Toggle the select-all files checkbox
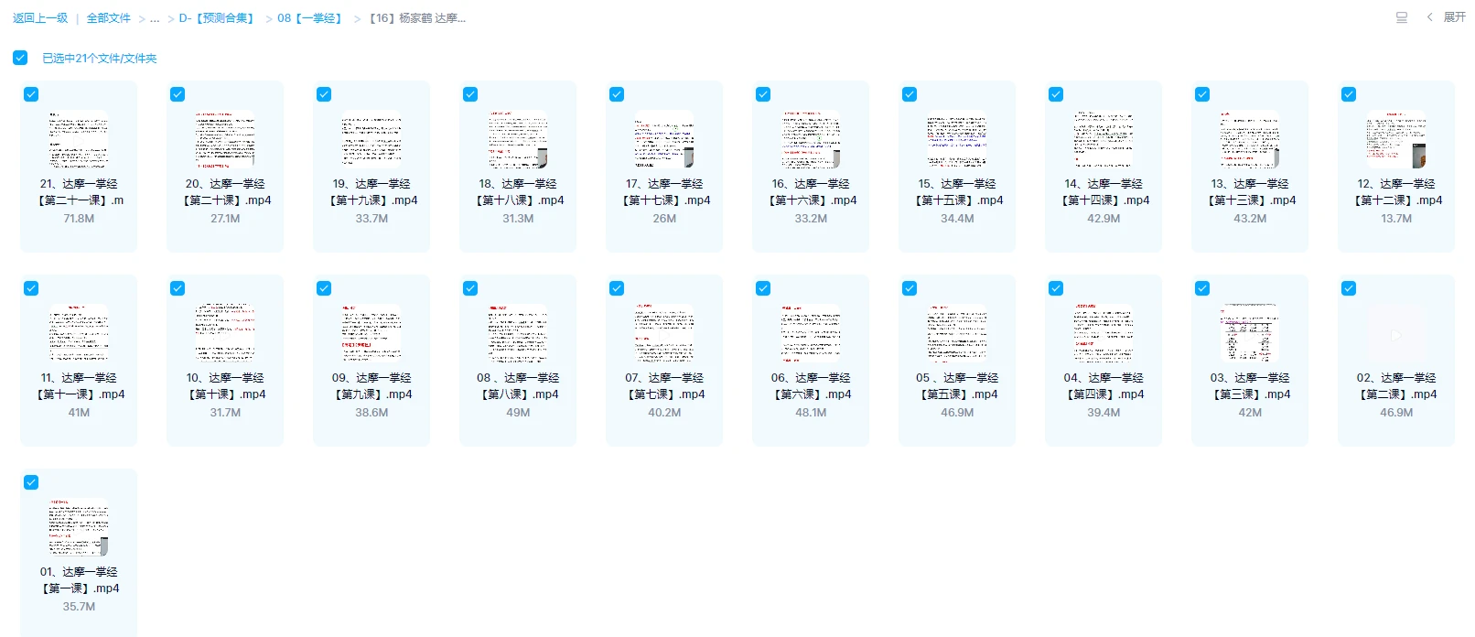This screenshot has height=637, width=1475. click(x=20, y=58)
